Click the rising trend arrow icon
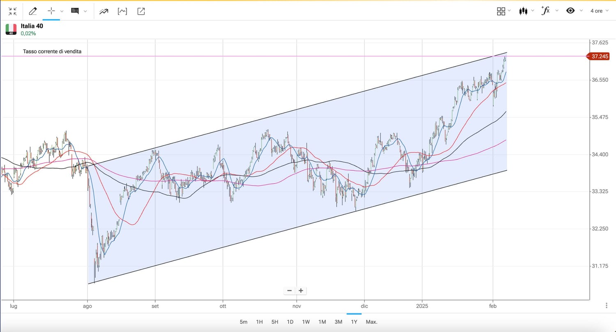Viewport: 616px width, 332px height. click(x=103, y=11)
